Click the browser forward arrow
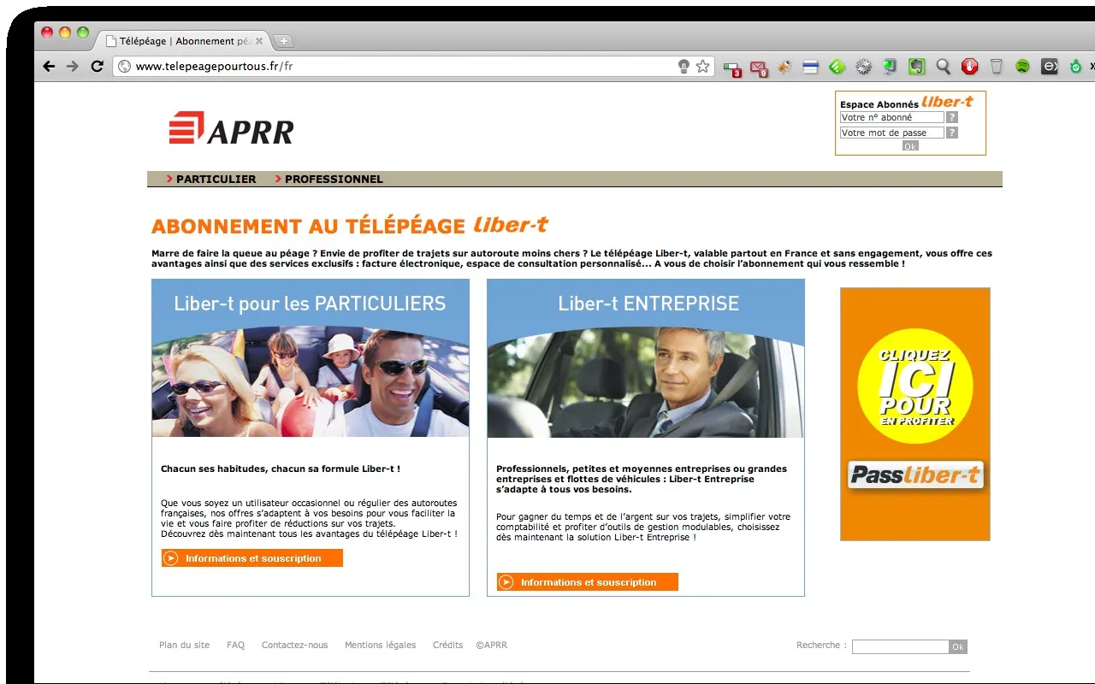1095x684 pixels. tap(73, 67)
